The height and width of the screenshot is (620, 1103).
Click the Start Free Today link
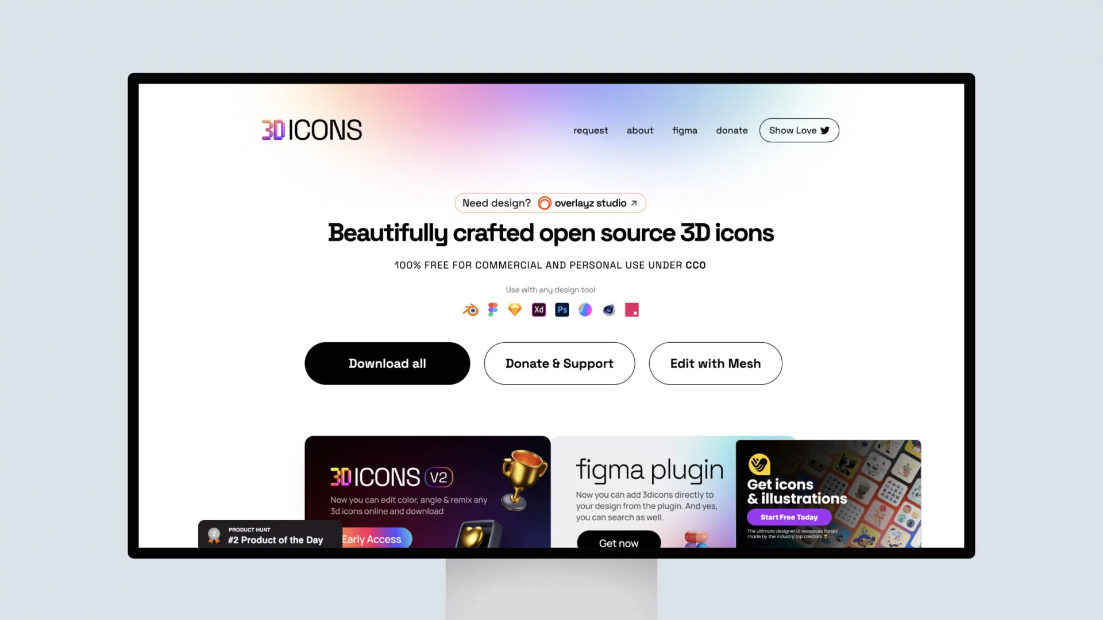(x=789, y=517)
